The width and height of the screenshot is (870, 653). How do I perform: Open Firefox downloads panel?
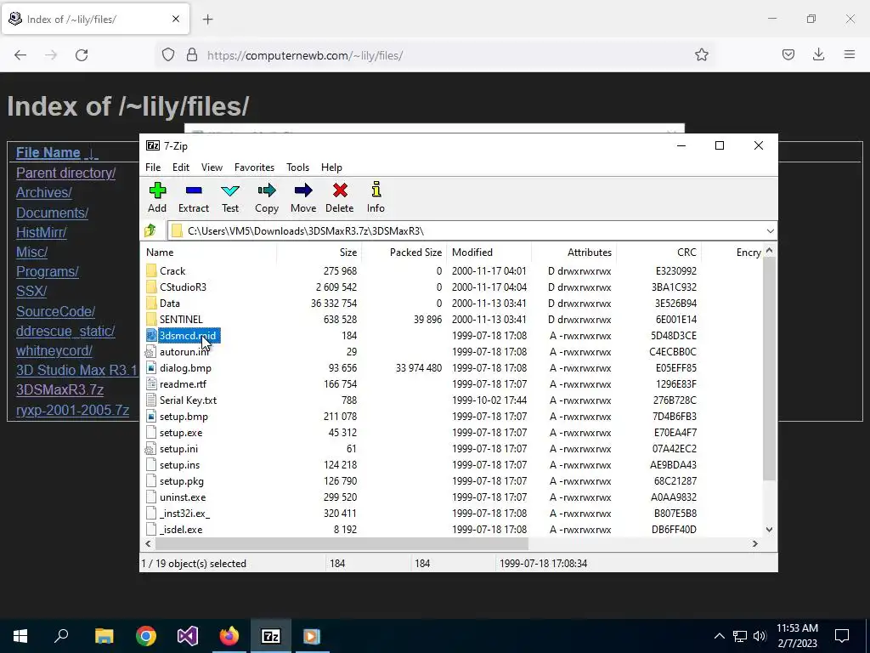(818, 54)
